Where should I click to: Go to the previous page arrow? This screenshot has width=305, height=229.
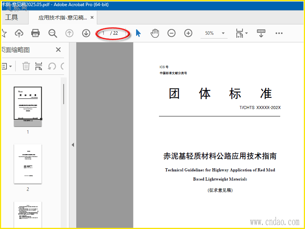69,33
